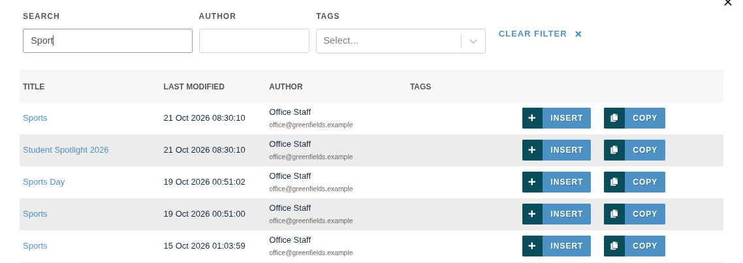Click the plus icon in the Sports Day row
Viewport: 743px width, 263px height.
tap(532, 182)
